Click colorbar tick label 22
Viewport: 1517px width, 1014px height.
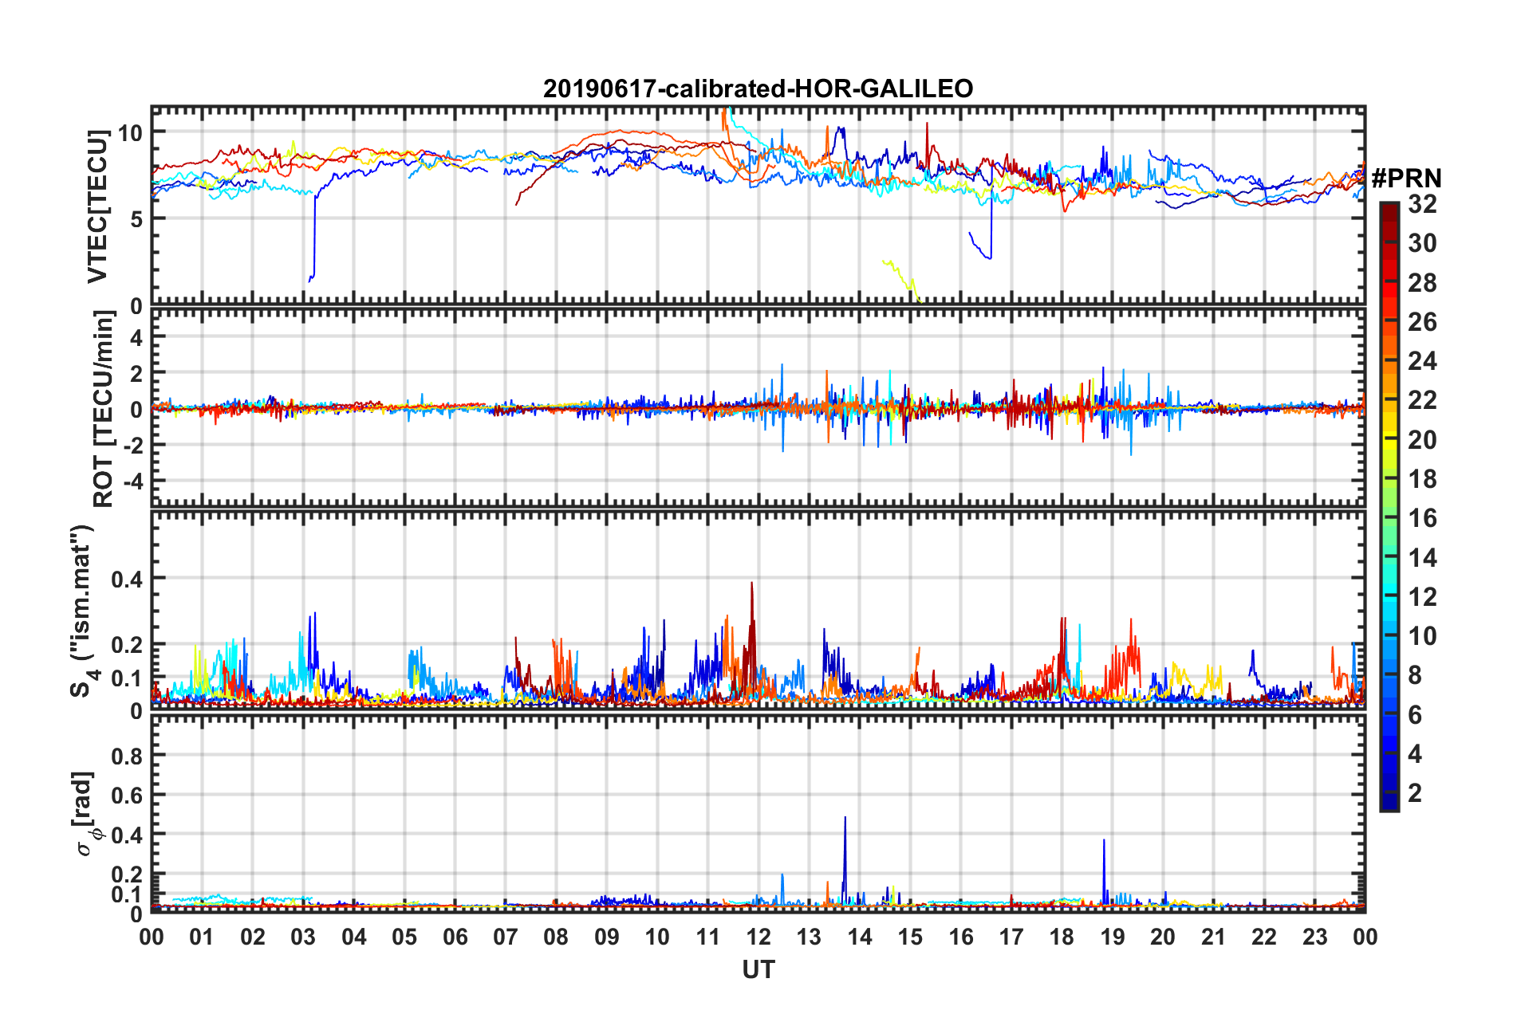pyautogui.click(x=1422, y=400)
